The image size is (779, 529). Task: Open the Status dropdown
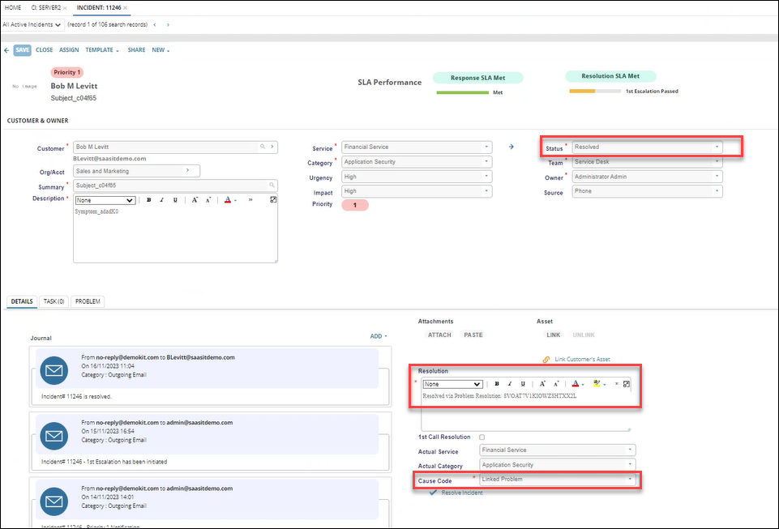[717, 147]
